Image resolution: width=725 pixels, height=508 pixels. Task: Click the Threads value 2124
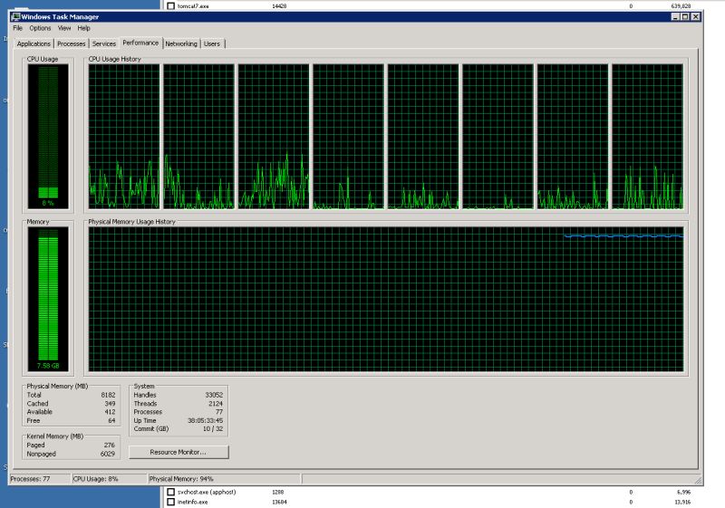coord(216,403)
